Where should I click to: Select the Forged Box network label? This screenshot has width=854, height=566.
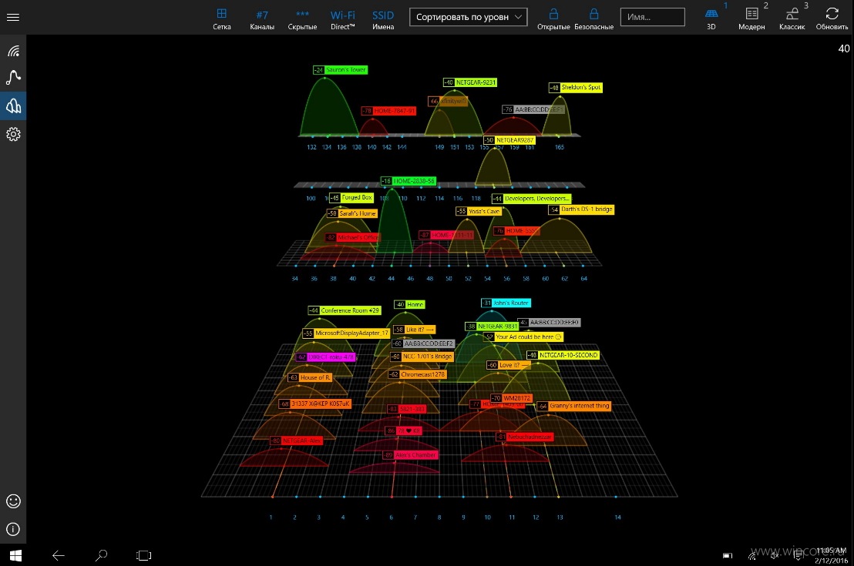click(351, 198)
